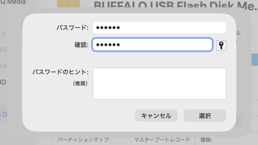The image size is (258, 145).
Task: Click the パーティションマップ: label
Action: [84, 140]
